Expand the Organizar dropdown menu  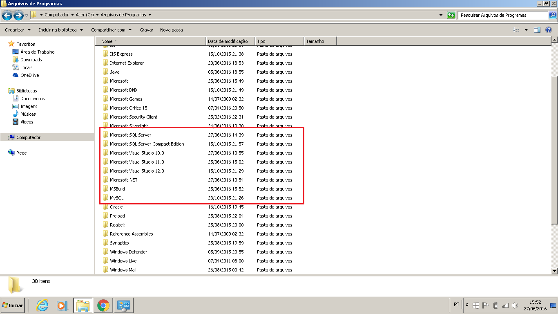click(18, 30)
